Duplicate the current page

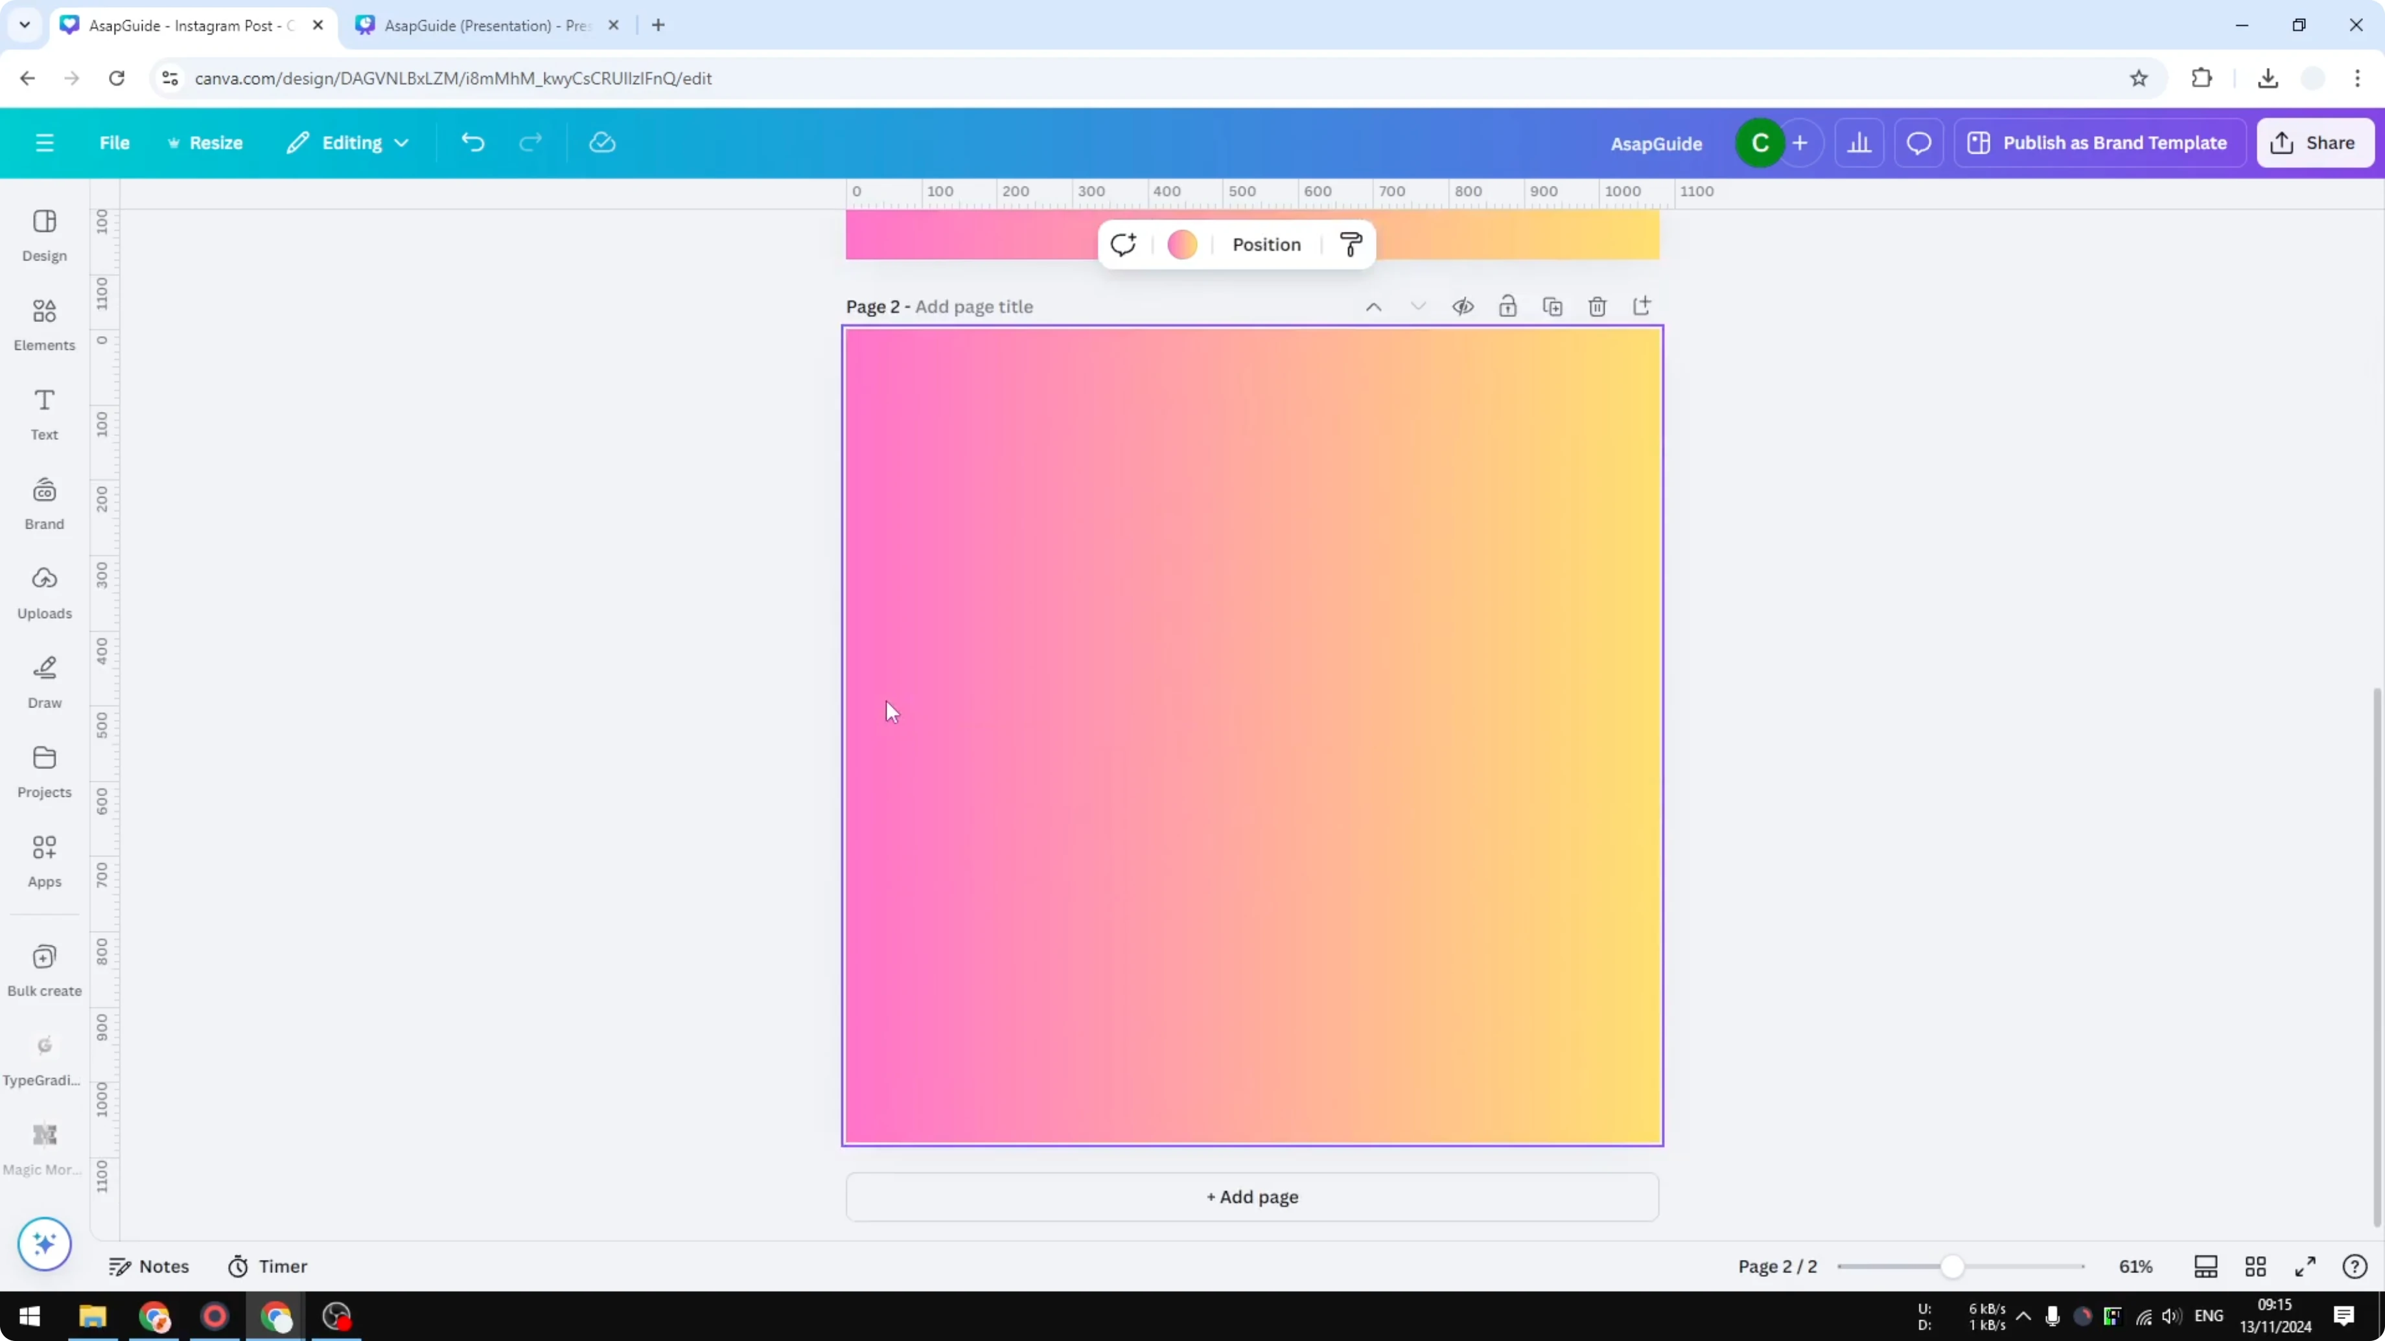(1553, 305)
